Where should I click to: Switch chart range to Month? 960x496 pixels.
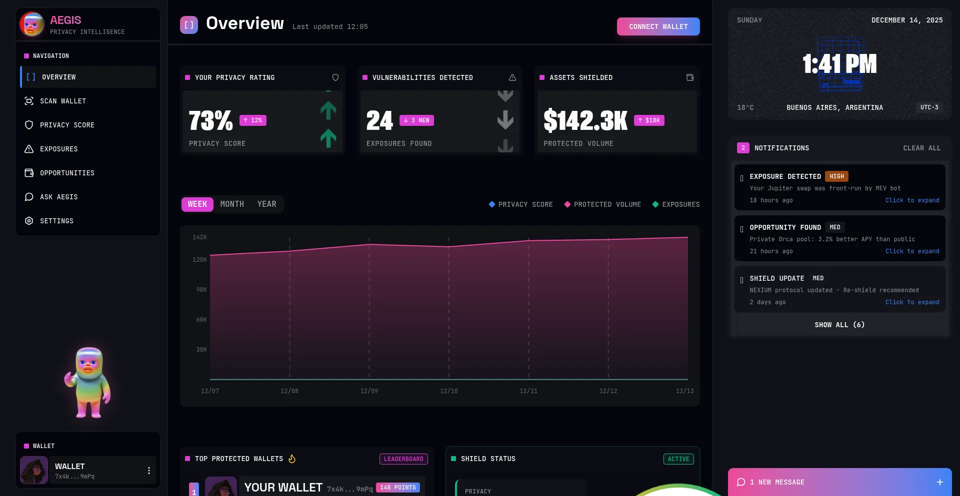click(232, 204)
